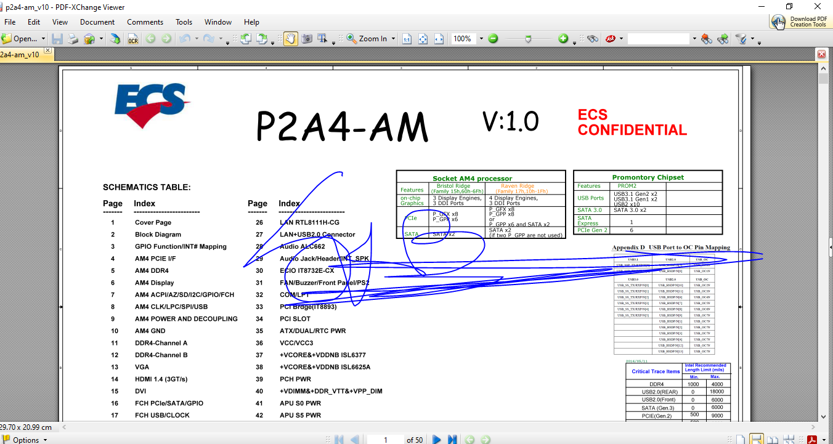
Task: Click Download PDF Creation Tools button
Action: 800,22
